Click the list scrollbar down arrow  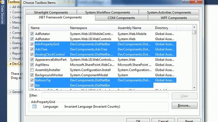click(x=194, y=88)
